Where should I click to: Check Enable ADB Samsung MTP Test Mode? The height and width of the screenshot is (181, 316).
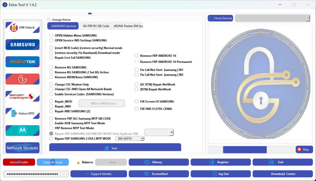pos(51,123)
